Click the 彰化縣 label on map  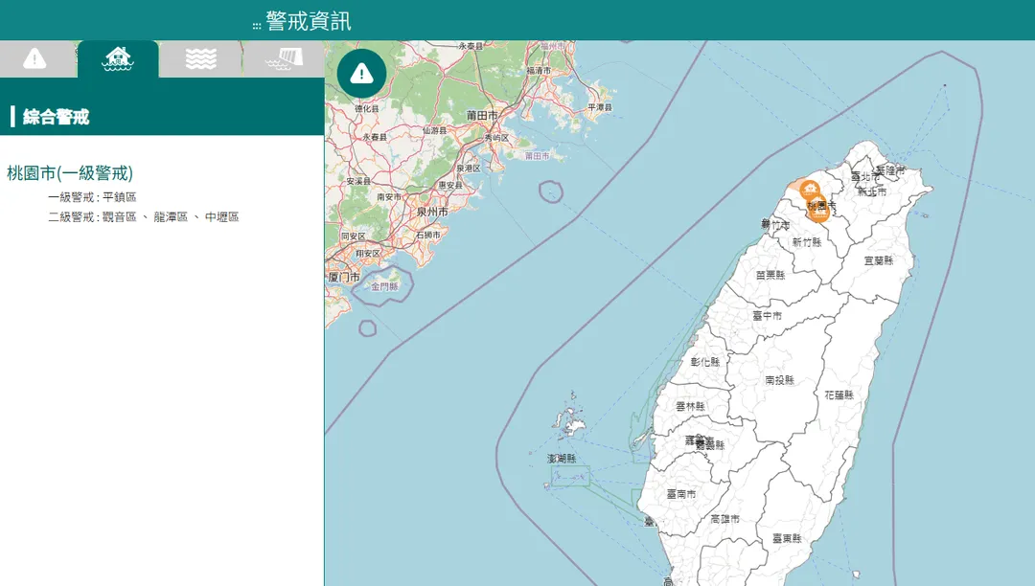705,362
